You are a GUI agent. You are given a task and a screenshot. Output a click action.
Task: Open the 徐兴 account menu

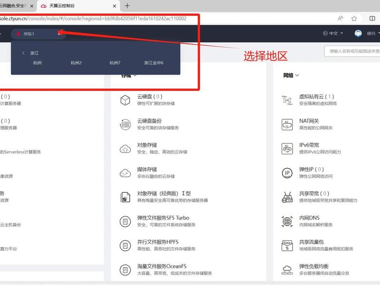[373, 33]
